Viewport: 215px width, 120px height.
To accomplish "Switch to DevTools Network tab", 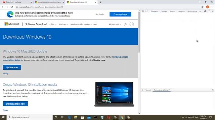I will 181,11.
